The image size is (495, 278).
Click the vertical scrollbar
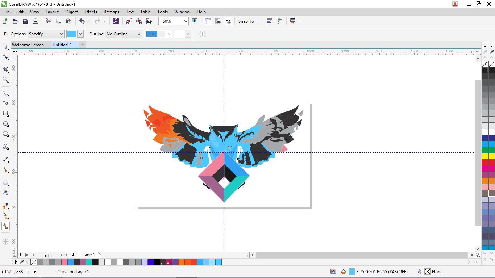478,153
